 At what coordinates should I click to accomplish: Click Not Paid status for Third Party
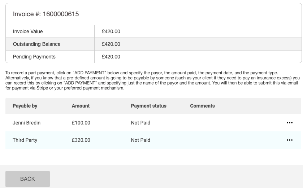coord(140,140)
